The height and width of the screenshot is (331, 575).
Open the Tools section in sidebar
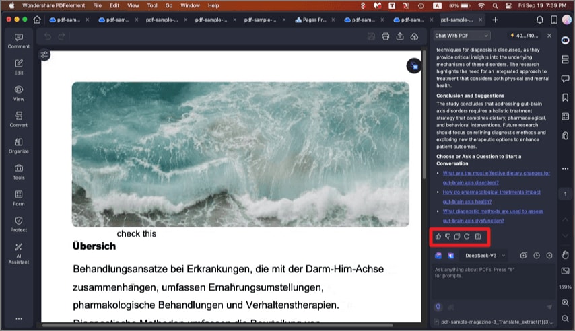click(x=19, y=172)
